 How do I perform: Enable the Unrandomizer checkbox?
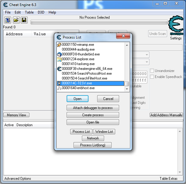coord(152,71)
